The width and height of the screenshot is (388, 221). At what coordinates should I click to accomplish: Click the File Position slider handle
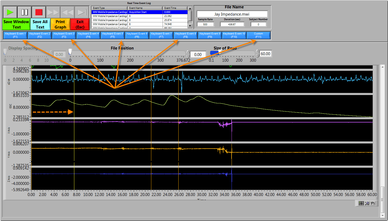point(70,52)
